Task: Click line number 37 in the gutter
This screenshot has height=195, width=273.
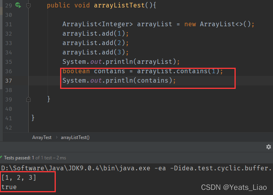Action: click(x=9, y=81)
